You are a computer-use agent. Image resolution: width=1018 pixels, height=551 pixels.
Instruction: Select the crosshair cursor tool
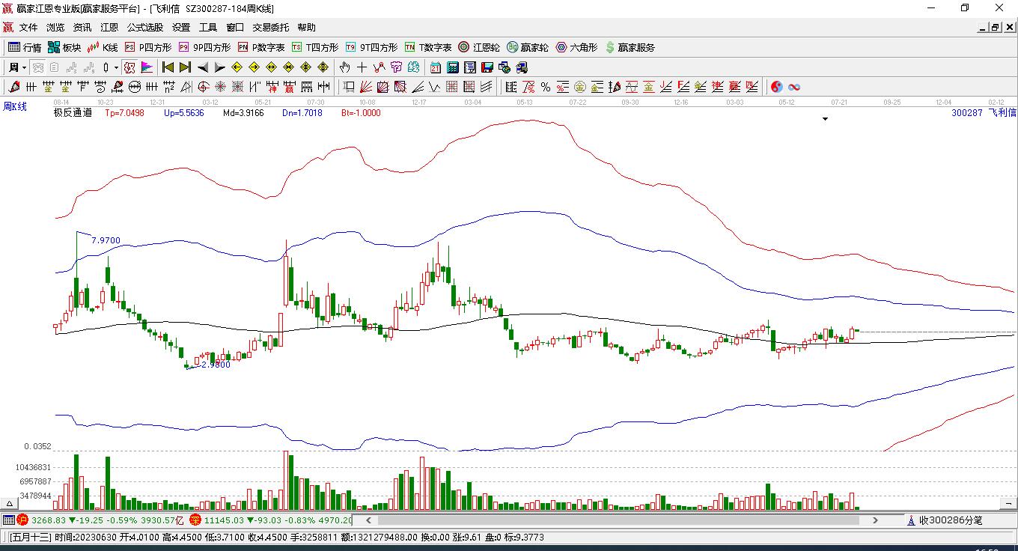pos(362,67)
